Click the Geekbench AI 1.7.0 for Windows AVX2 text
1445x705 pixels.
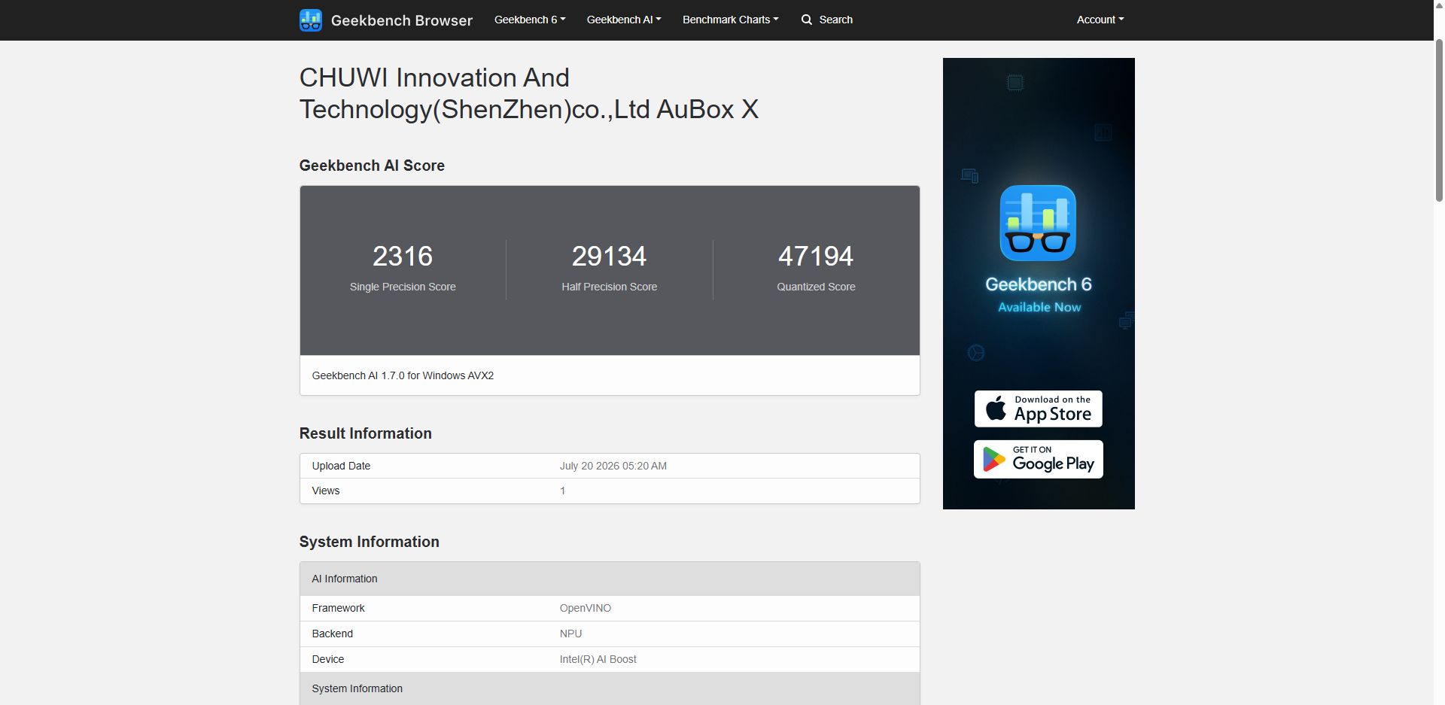[x=403, y=375]
